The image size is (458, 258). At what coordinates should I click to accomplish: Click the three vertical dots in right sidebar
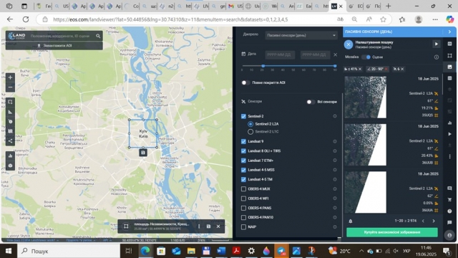449,156
